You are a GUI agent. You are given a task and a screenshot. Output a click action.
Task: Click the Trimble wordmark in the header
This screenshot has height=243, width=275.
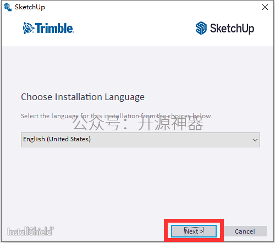pyautogui.click(x=54, y=28)
